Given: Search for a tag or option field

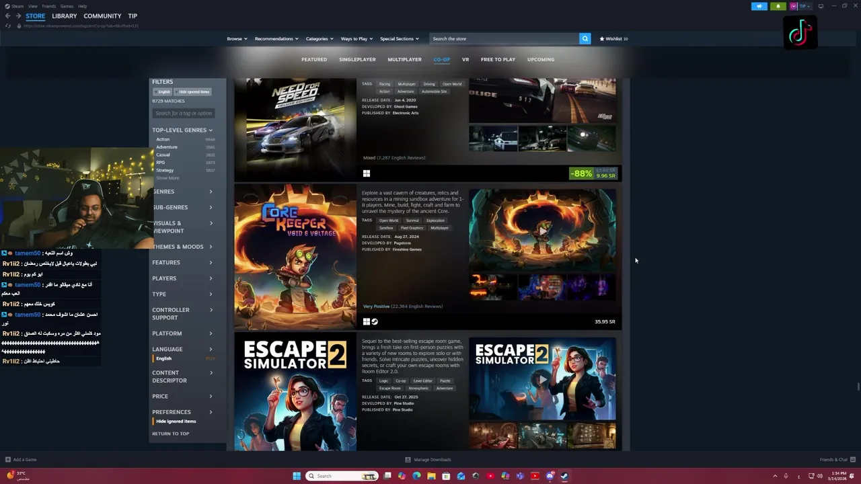Looking at the screenshot, I should [x=184, y=113].
